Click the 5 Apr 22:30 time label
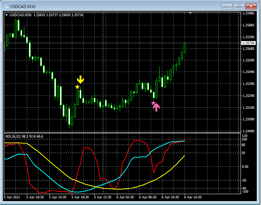 (103, 197)
